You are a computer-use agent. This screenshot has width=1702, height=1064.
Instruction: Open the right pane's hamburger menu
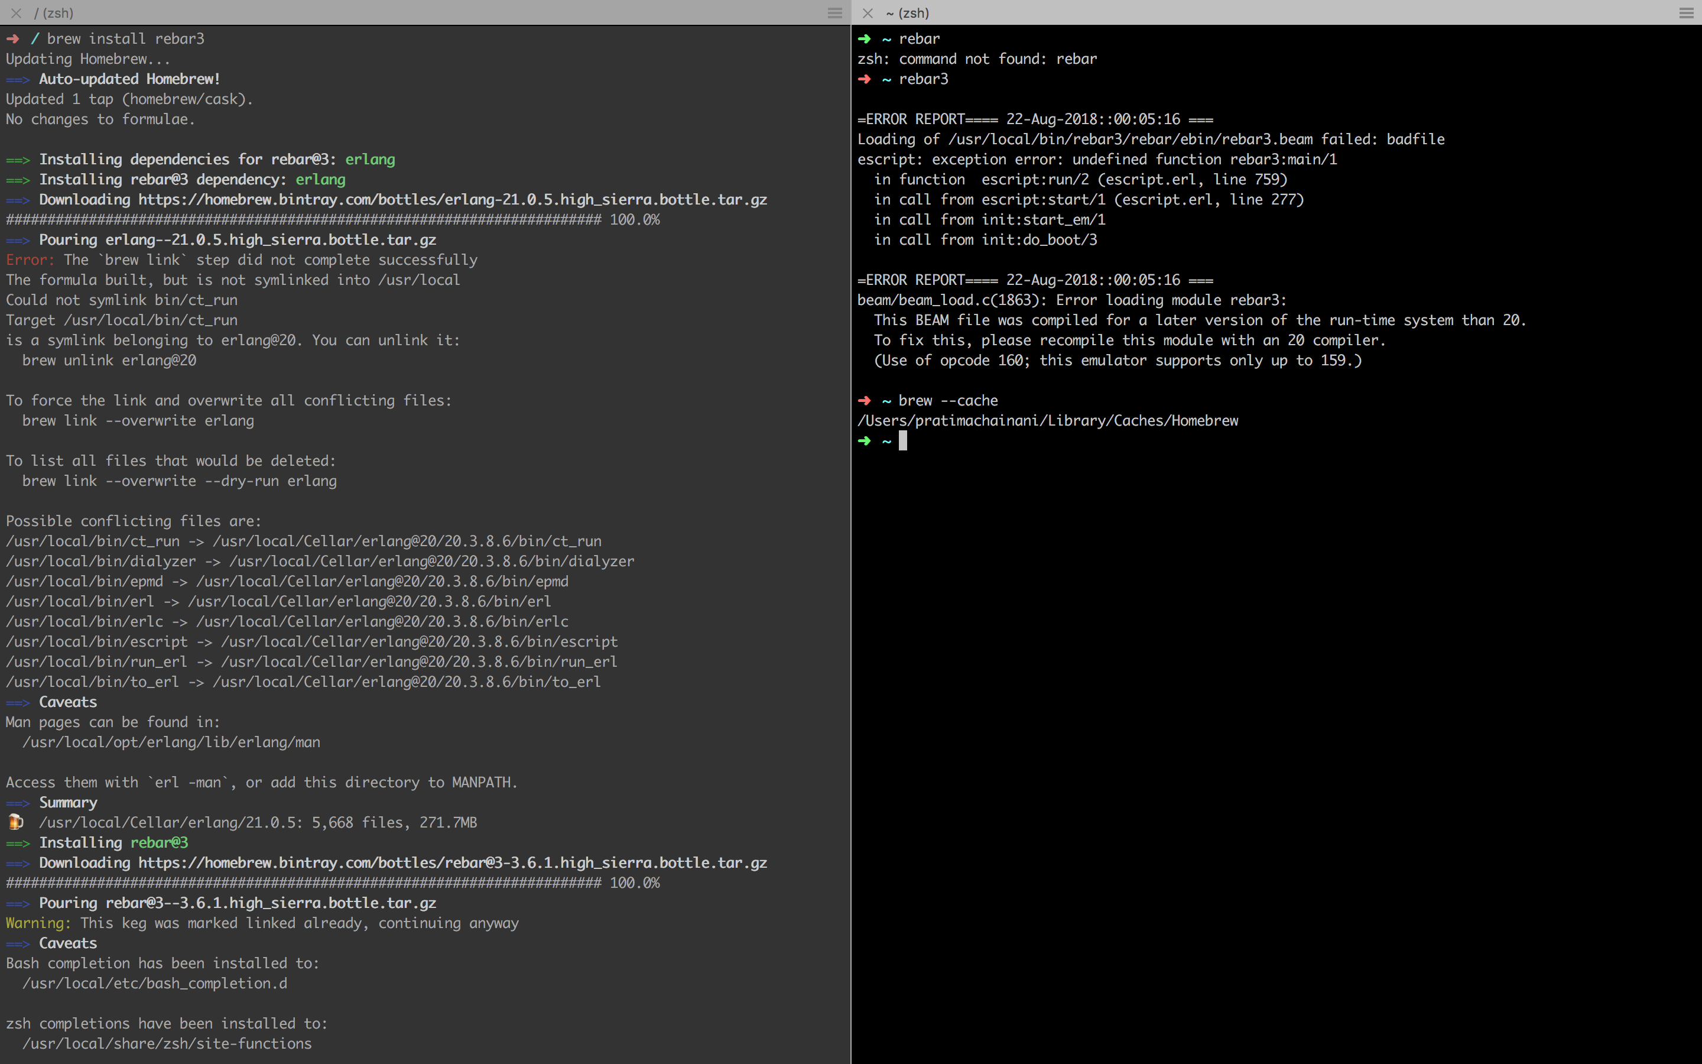click(x=1686, y=12)
